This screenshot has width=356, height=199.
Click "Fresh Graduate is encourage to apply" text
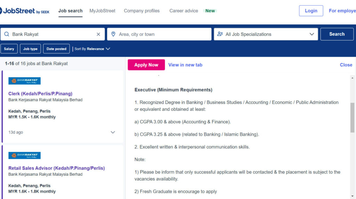pyautogui.click(x=176, y=191)
